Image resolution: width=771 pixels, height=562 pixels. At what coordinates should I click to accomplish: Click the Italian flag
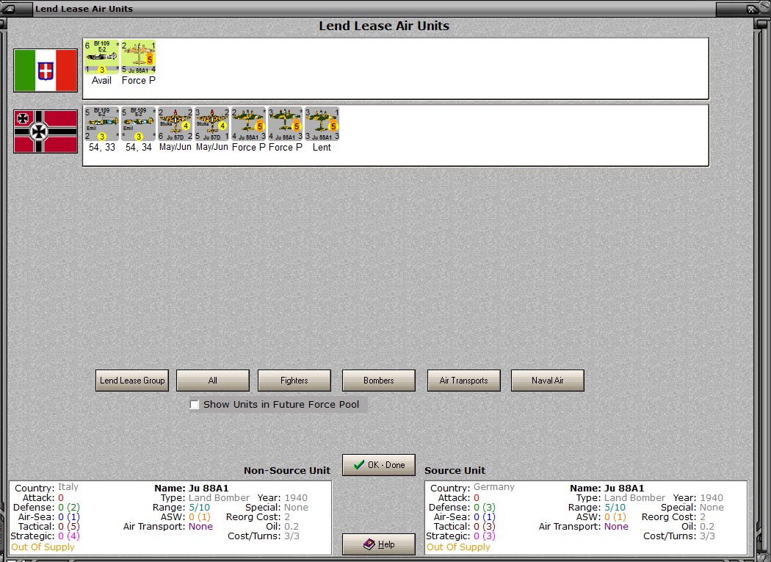coord(46,71)
